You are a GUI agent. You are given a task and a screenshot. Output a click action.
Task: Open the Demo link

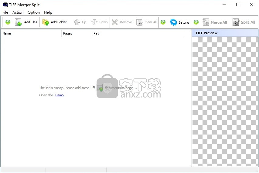tap(60, 95)
